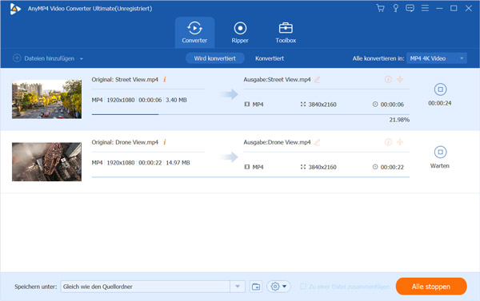Click the Speichern unter path field
The width and height of the screenshot is (480, 301).
tap(146, 287)
